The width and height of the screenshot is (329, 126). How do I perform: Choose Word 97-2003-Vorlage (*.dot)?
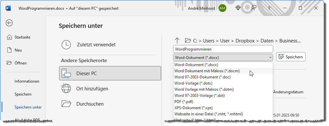(223, 96)
